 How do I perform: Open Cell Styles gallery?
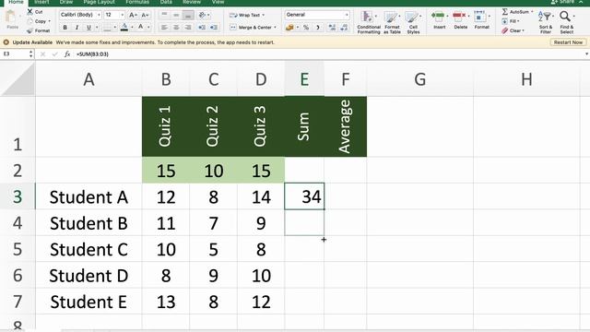tap(413, 22)
